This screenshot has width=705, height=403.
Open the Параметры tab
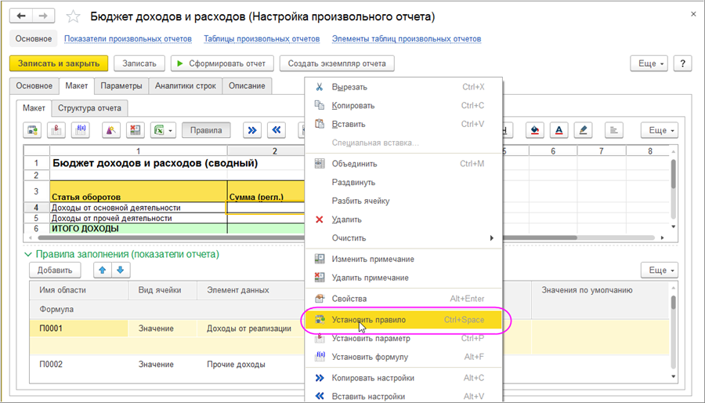tap(121, 86)
